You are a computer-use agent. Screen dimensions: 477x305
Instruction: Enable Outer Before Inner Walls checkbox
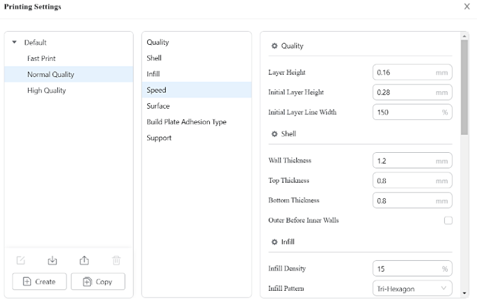tap(448, 221)
